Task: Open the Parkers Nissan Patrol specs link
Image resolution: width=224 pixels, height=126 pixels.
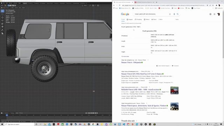Action: pyautogui.click(x=144, y=106)
